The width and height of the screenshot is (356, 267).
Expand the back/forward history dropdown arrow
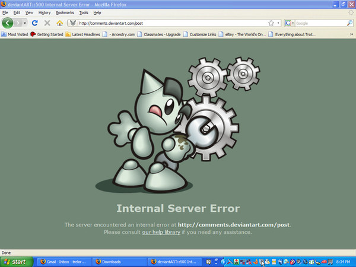[x=25, y=23]
